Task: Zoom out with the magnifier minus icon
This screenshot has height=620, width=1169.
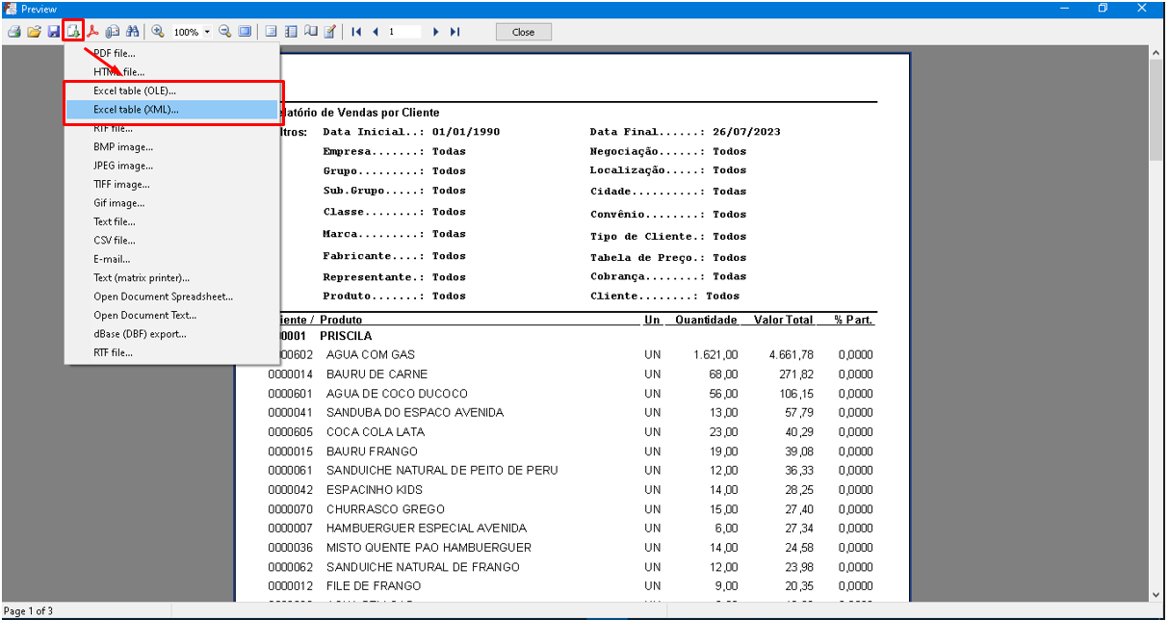Action: (x=225, y=32)
